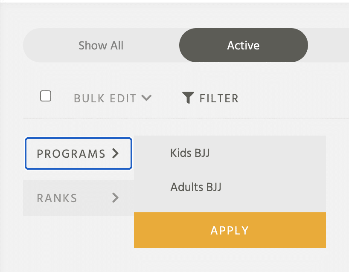
Task: Open the BULK EDIT dropdown
Action: [113, 98]
